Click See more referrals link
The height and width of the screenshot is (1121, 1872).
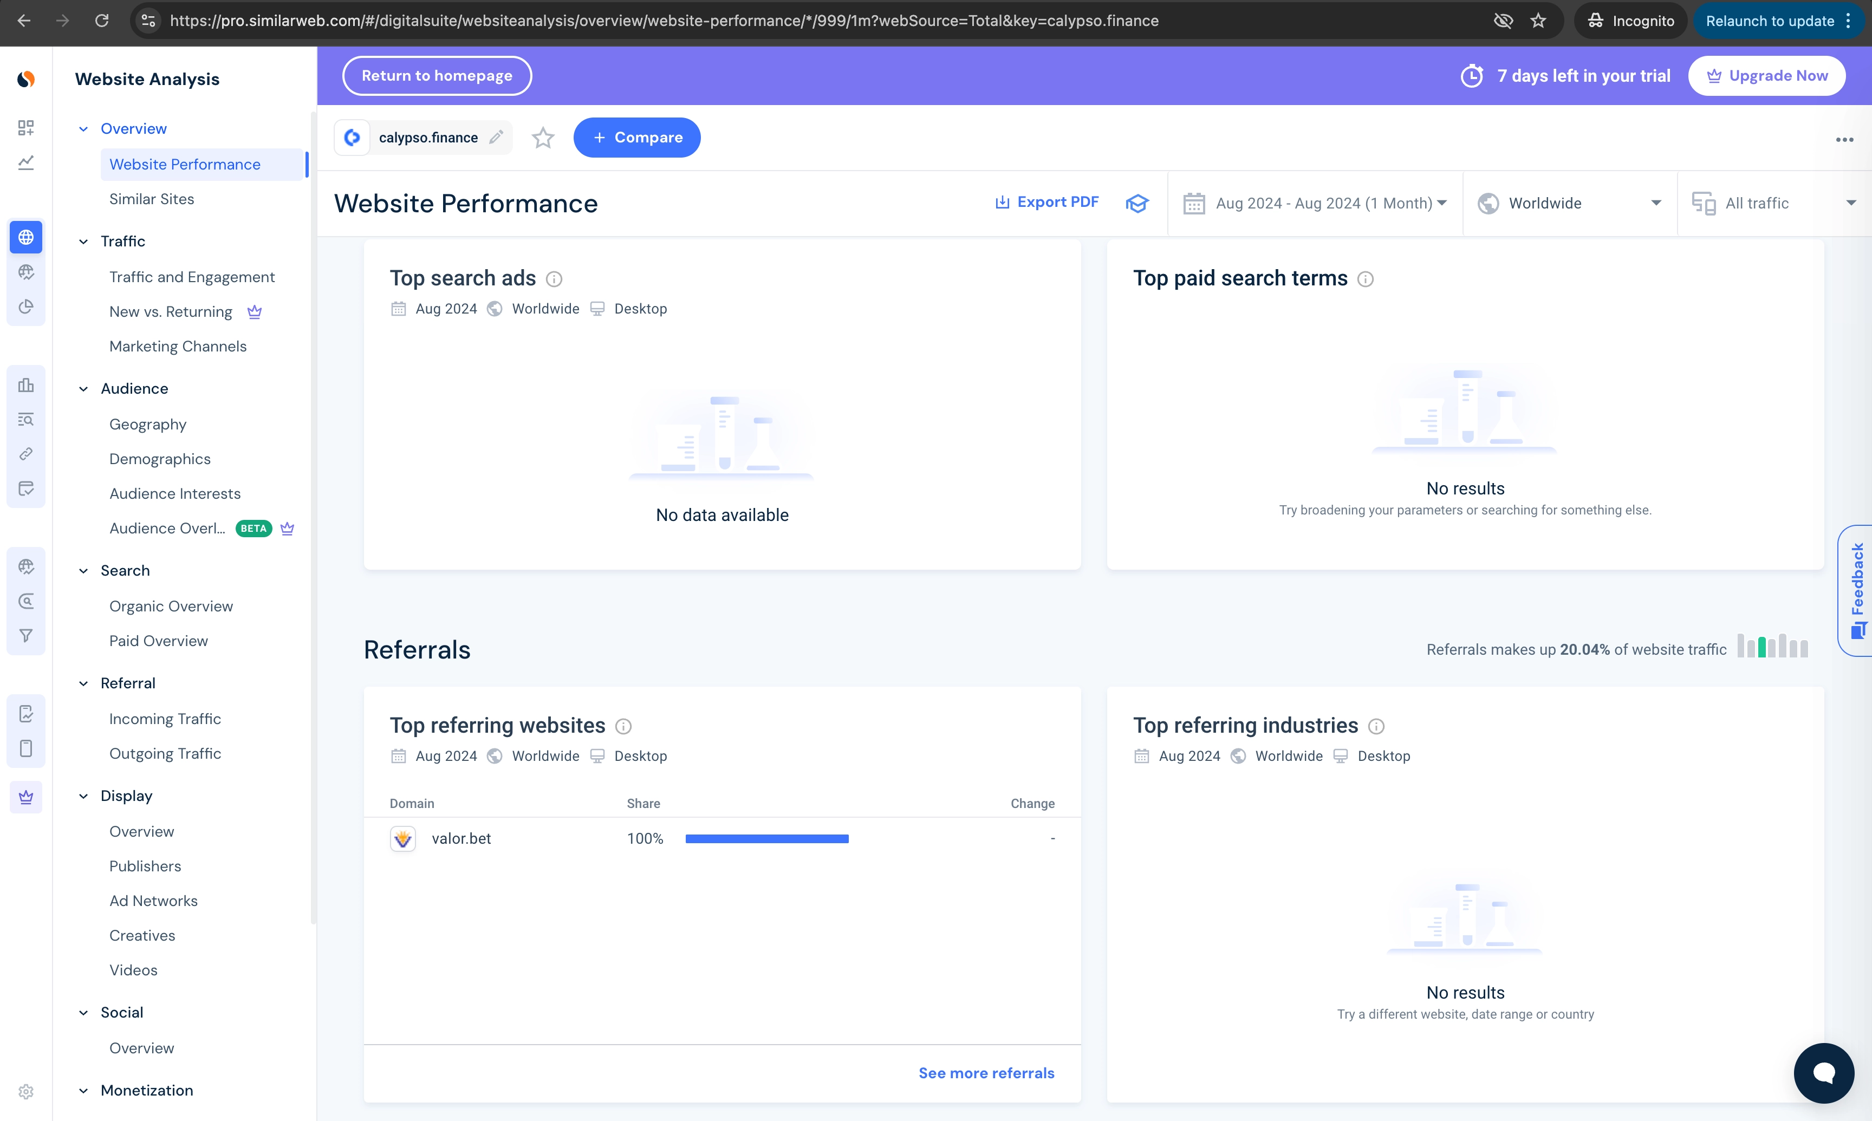[986, 1072]
